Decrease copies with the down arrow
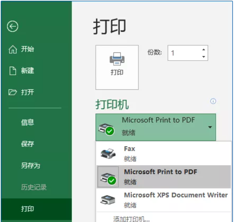The image size is (234, 222). 203,57
